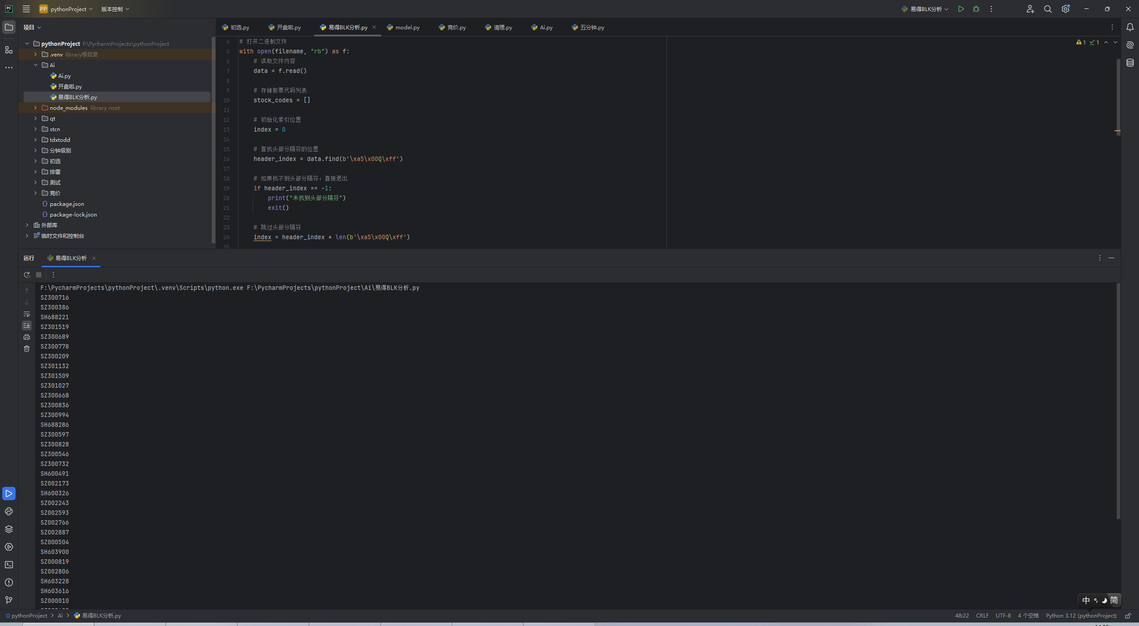The height and width of the screenshot is (626, 1139).
Task: Open the Project tool window icon
Action: click(8, 27)
